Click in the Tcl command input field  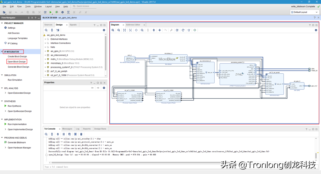(x=107, y=167)
